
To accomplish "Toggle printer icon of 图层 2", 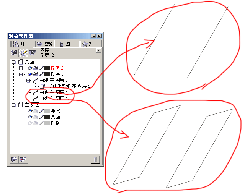I will [x=36, y=68].
